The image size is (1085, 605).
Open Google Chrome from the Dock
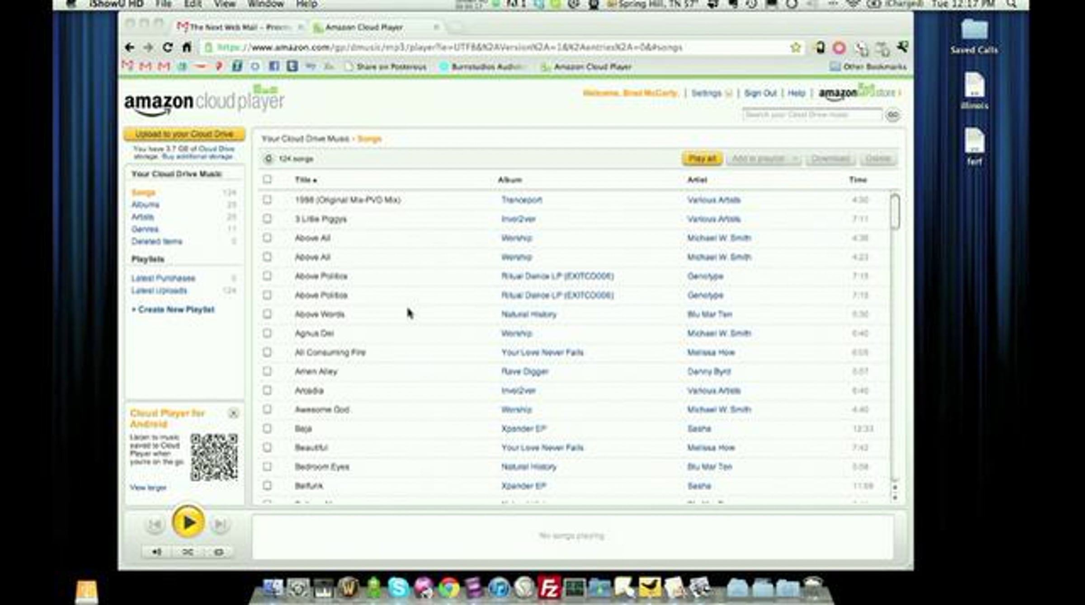click(x=448, y=588)
